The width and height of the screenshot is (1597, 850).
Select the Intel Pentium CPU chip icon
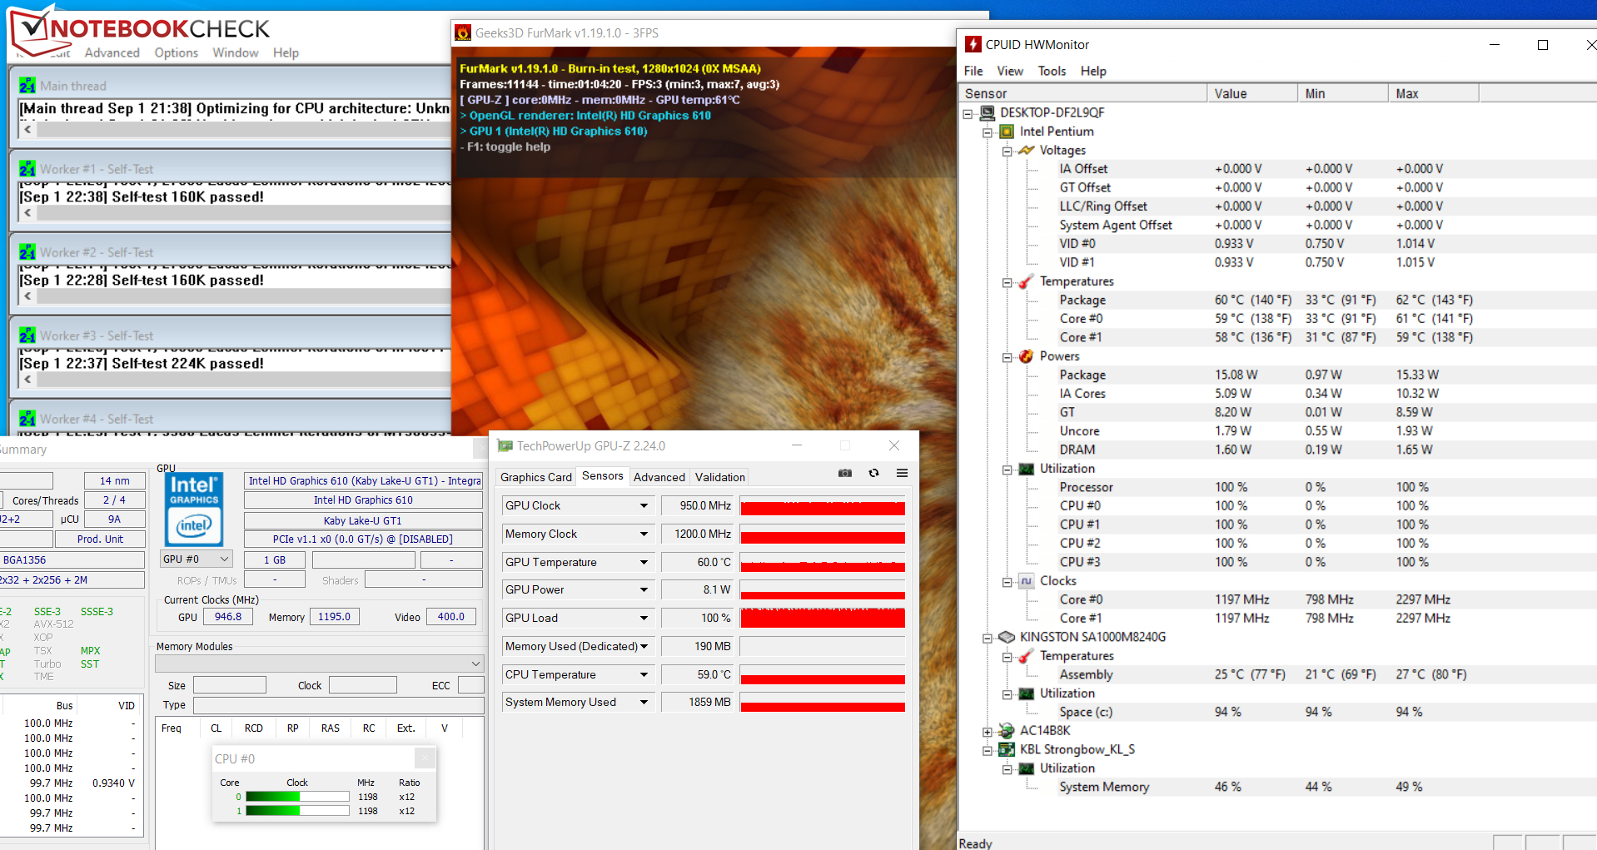(x=1007, y=132)
